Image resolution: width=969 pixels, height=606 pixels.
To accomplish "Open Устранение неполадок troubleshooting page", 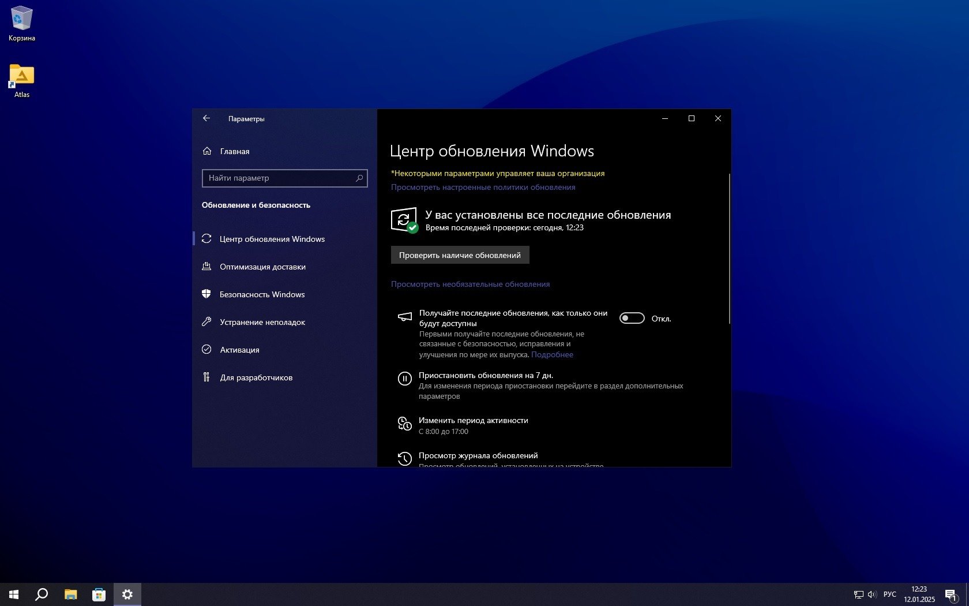I will pos(262,322).
